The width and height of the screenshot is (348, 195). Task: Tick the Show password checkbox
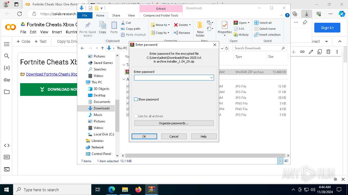coord(136,99)
